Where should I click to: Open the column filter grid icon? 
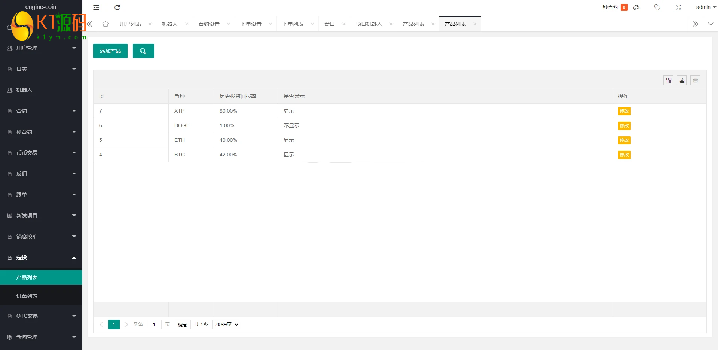[x=668, y=80]
